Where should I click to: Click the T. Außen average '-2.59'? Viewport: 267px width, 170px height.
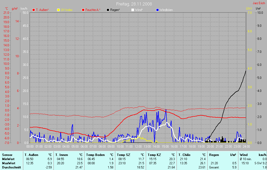[x=49, y=167]
